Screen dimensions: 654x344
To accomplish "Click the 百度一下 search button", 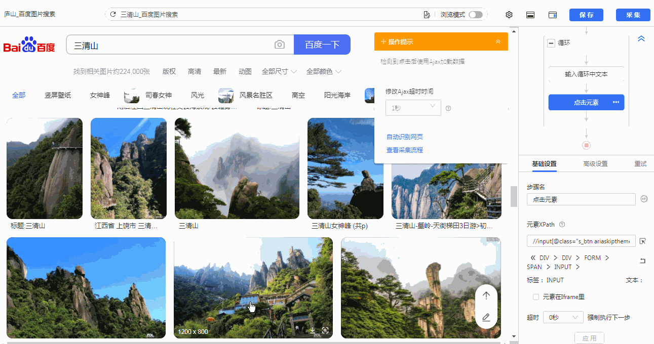I will [x=322, y=45].
